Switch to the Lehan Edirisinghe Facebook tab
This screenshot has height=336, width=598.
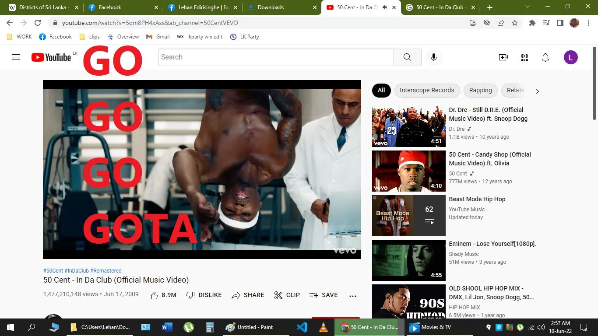pos(201,7)
